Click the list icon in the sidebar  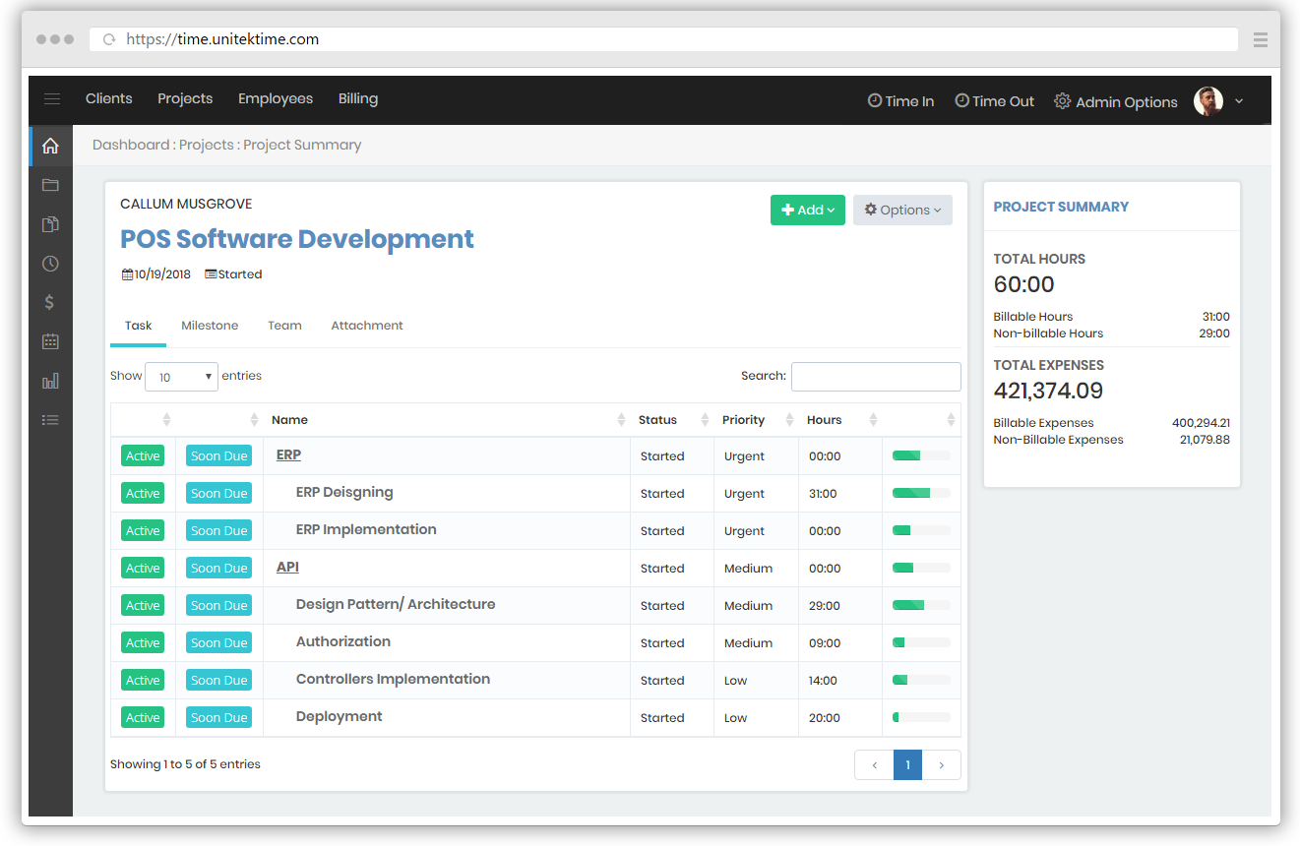(50, 420)
